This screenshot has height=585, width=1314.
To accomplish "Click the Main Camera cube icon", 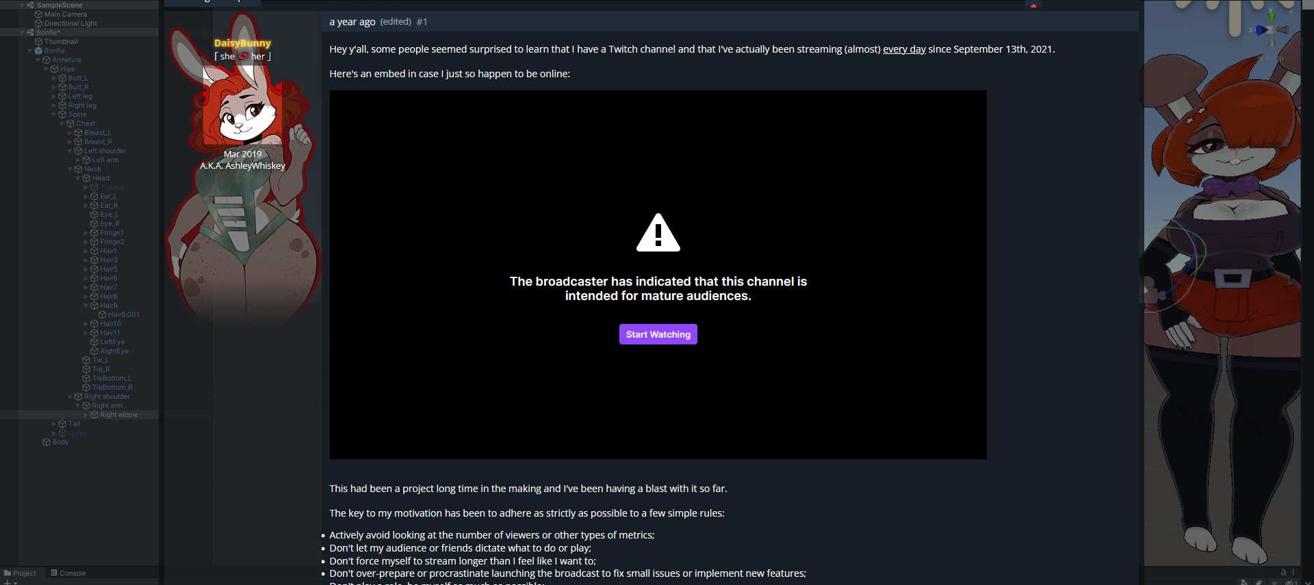I will 38,14.
